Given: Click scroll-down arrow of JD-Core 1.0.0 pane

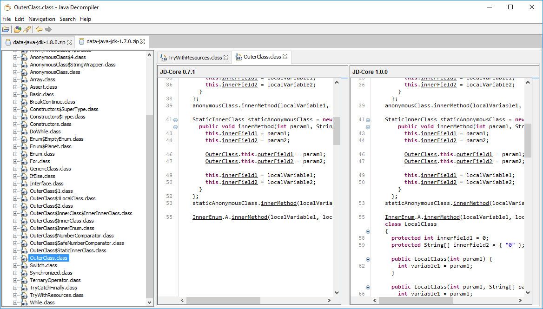Looking at the screenshot, I should tap(528, 293).
